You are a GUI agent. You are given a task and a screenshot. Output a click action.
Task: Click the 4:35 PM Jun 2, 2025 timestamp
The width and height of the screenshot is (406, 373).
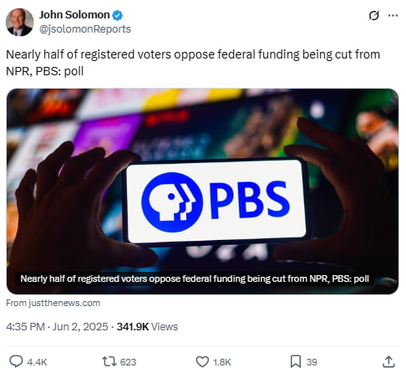click(x=57, y=326)
